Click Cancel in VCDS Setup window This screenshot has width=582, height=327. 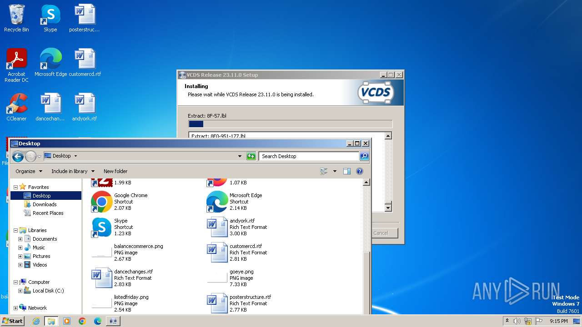(x=381, y=233)
